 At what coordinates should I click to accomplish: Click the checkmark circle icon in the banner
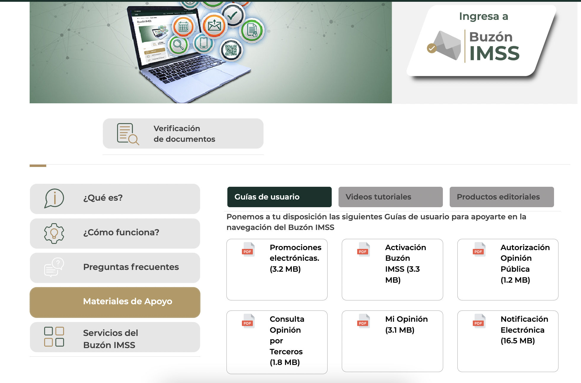[233, 15]
